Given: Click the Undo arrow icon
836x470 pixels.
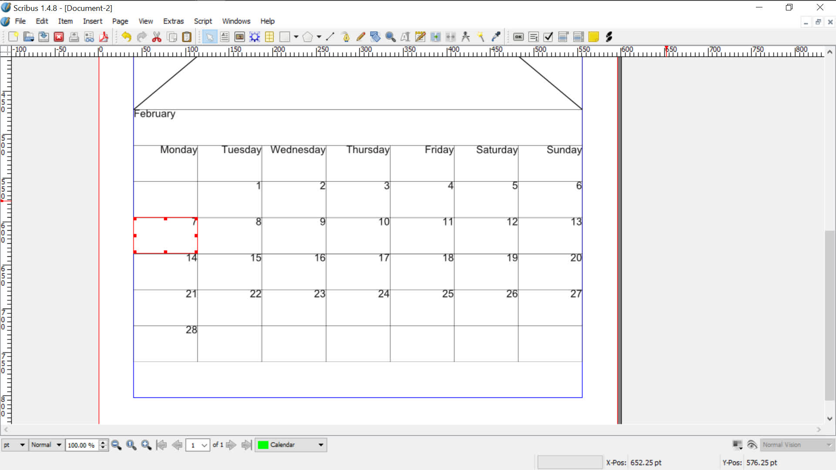Looking at the screenshot, I should pyautogui.click(x=126, y=37).
